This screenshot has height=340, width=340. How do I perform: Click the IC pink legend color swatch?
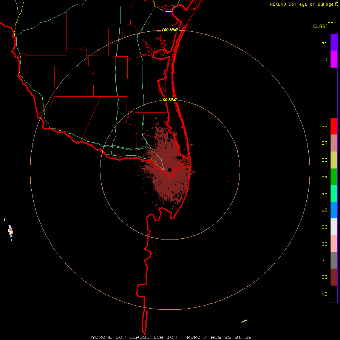click(334, 244)
